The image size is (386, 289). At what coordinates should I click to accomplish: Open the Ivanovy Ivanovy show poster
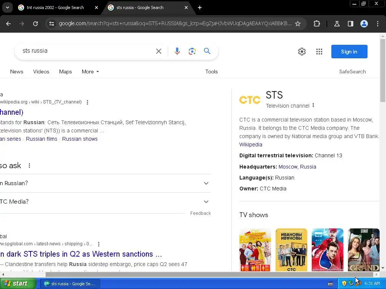tap(291, 250)
